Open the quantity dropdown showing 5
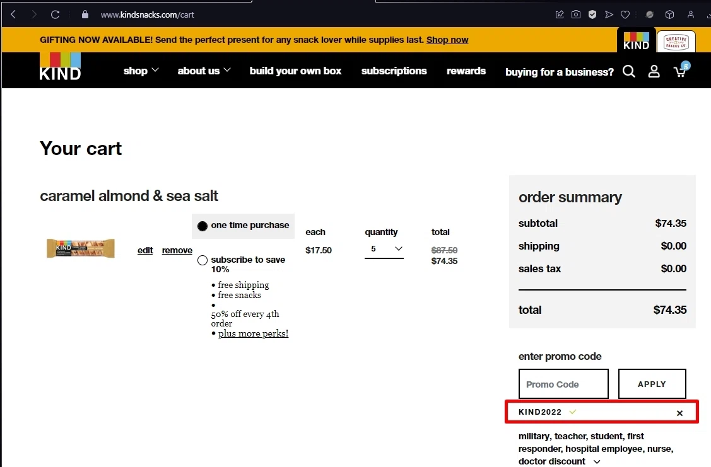Viewport: 711px width, 467px height. 384,249
